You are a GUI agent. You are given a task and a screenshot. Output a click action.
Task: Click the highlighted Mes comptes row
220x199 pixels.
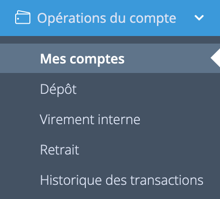click(x=110, y=58)
